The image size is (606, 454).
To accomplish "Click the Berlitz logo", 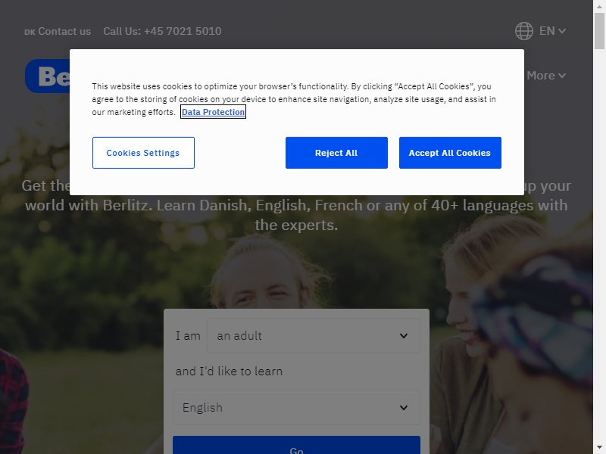I will click(47, 76).
